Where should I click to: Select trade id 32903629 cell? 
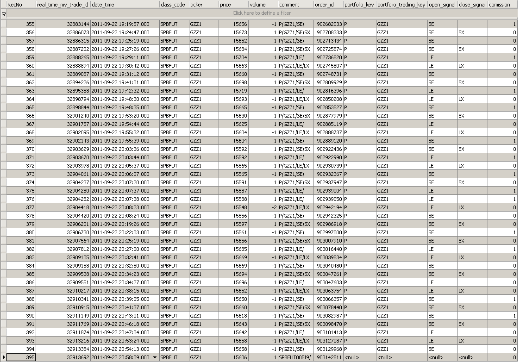click(63, 149)
